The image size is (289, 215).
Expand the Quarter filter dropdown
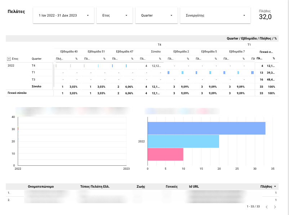[x=156, y=15]
